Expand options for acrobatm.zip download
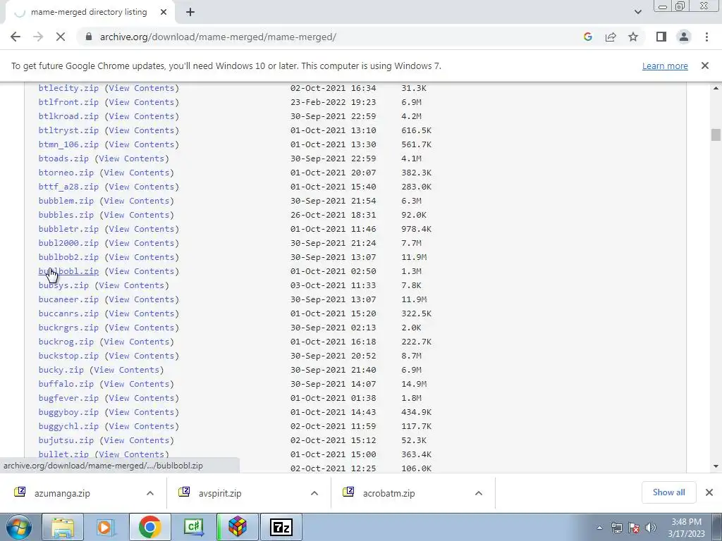 479,493
